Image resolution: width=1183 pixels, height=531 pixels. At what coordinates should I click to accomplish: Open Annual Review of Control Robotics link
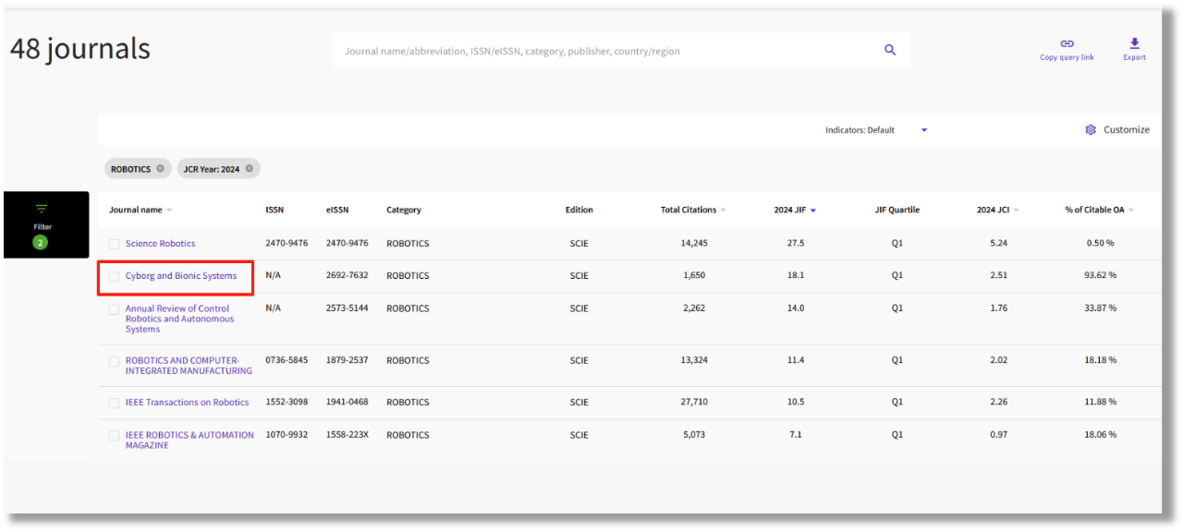click(179, 319)
